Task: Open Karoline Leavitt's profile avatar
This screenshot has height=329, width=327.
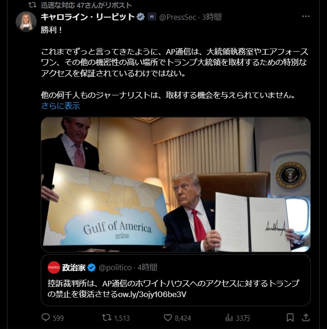Action: (x=26, y=22)
